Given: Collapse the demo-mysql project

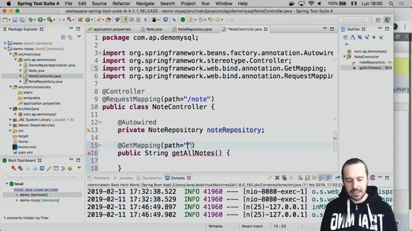Looking at the screenshot, I should (x=5, y=49).
